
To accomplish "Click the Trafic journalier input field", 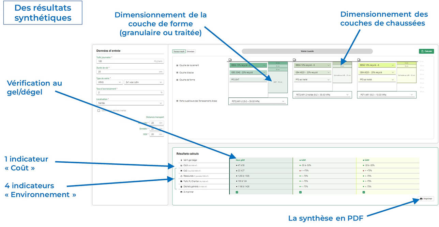I will [130, 61].
